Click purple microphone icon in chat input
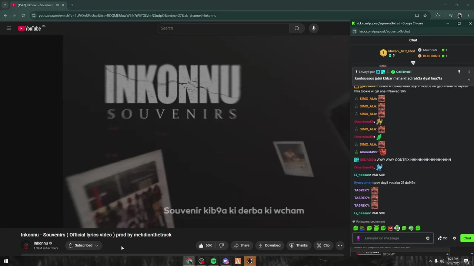The image size is (474, 266). [358, 238]
